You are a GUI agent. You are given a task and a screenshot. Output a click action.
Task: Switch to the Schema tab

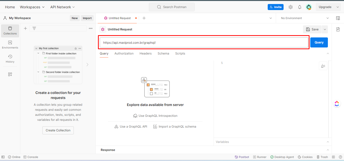163,53
